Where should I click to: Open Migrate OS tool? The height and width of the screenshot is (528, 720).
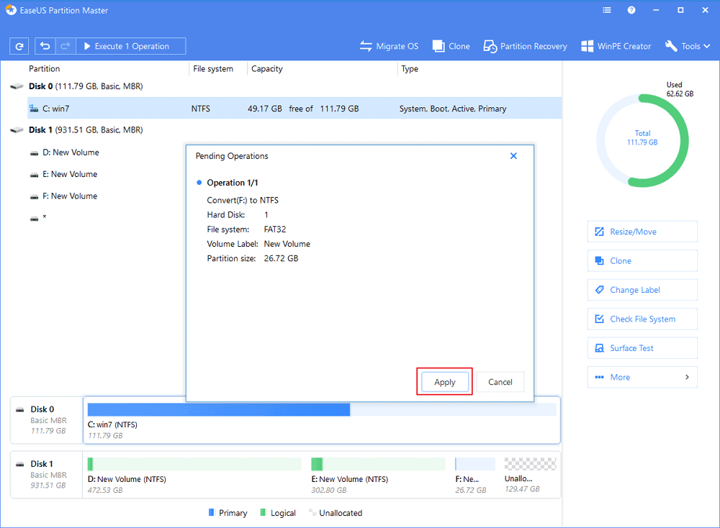pyautogui.click(x=389, y=46)
